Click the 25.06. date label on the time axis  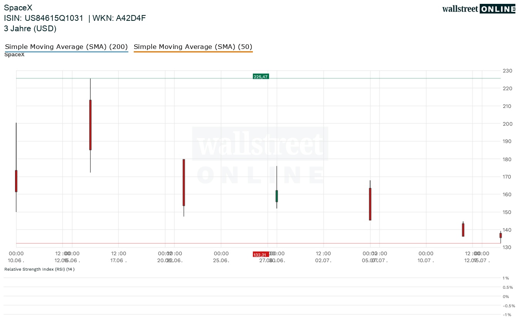pos(221,260)
